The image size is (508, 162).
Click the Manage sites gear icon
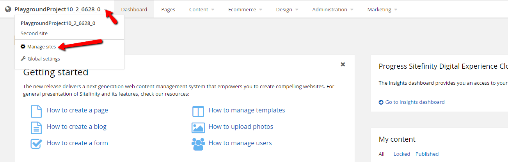coord(23,46)
